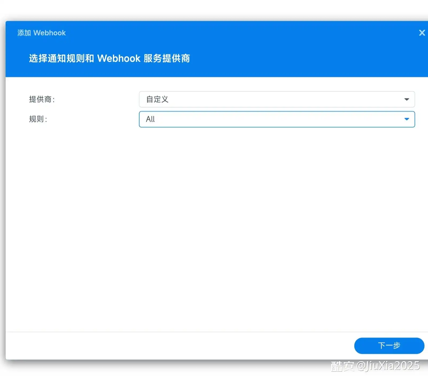Screen dimensions: 428x381
Task: Open the 提供商 dropdown showing 自定义
Action: (x=277, y=99)
